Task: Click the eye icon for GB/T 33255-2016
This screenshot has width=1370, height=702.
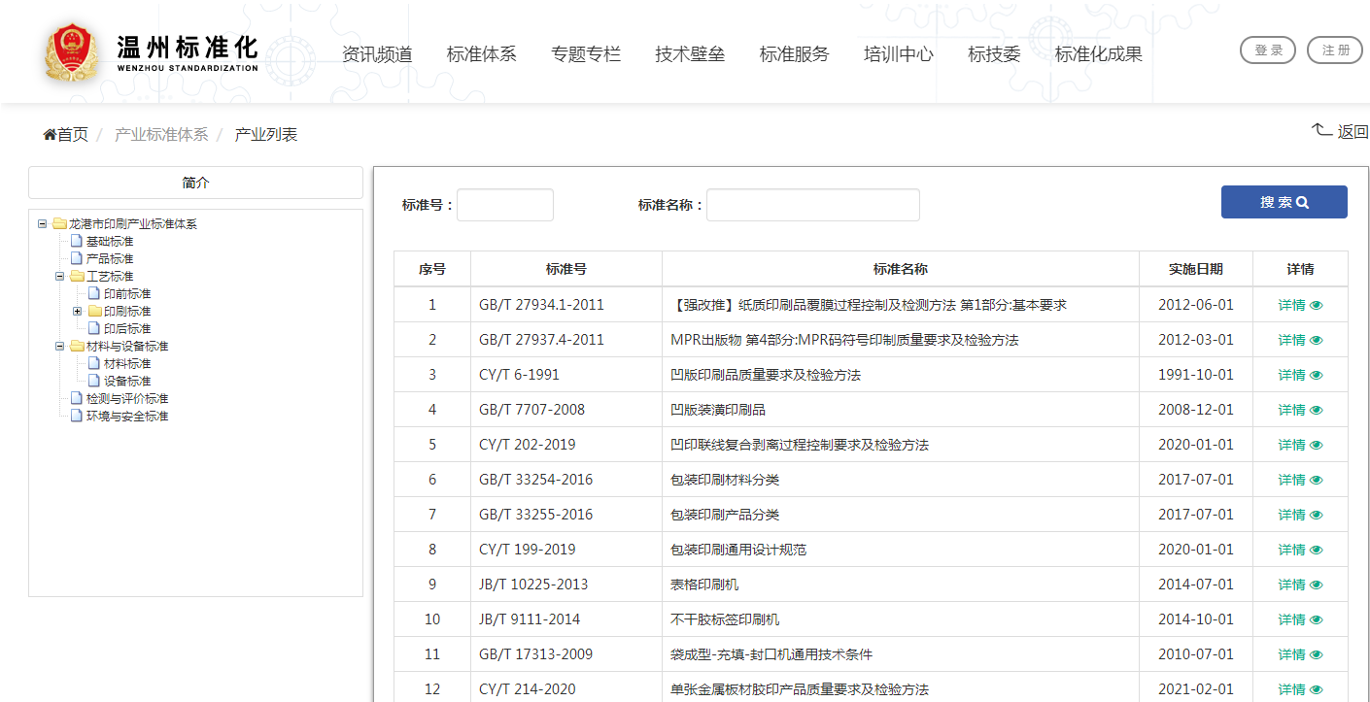Action: click(x=1317, y=515)
